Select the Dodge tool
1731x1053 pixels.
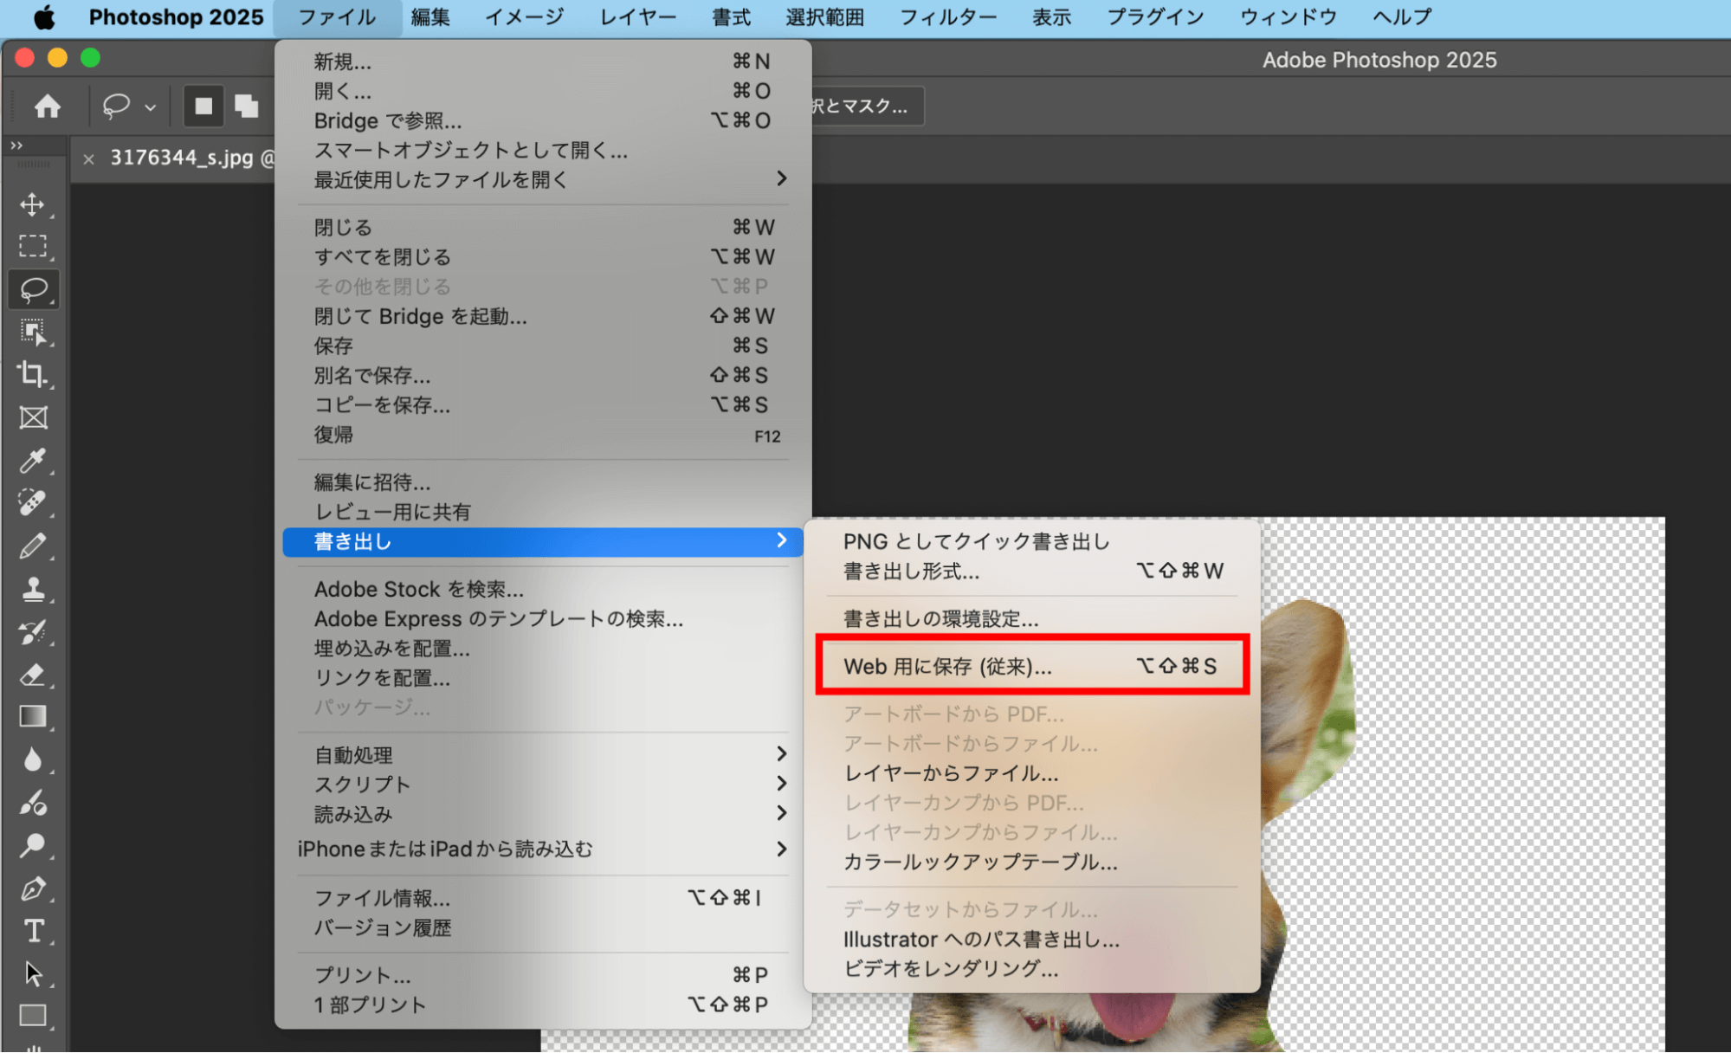[33, 845]
